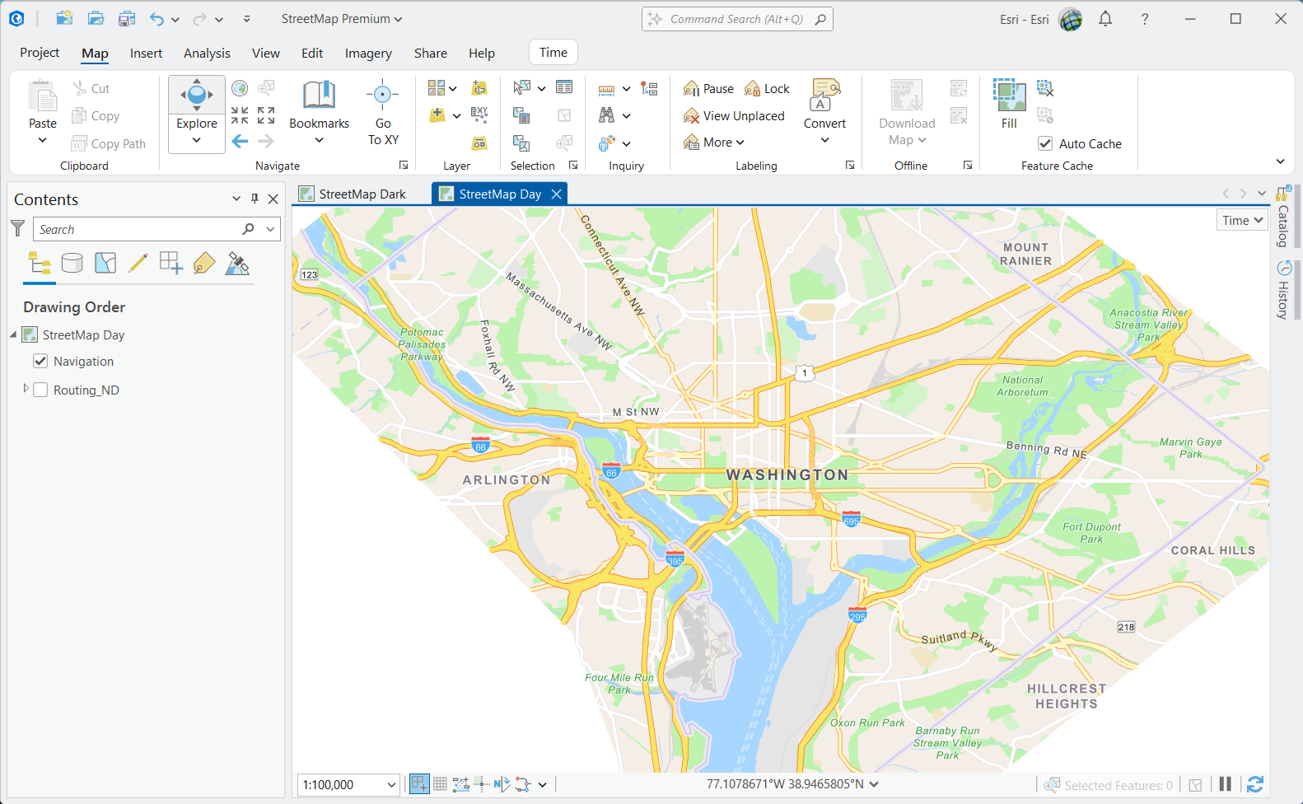1303x804 pixels.
Task: Enable the Routing_ND layer checkbox
Action: tap(40, 390)
